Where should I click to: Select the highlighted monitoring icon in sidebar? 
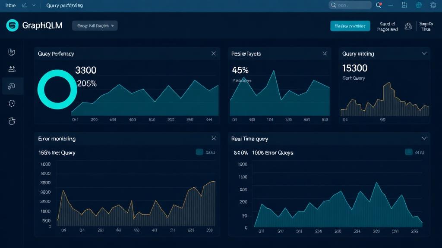point(12,86)
